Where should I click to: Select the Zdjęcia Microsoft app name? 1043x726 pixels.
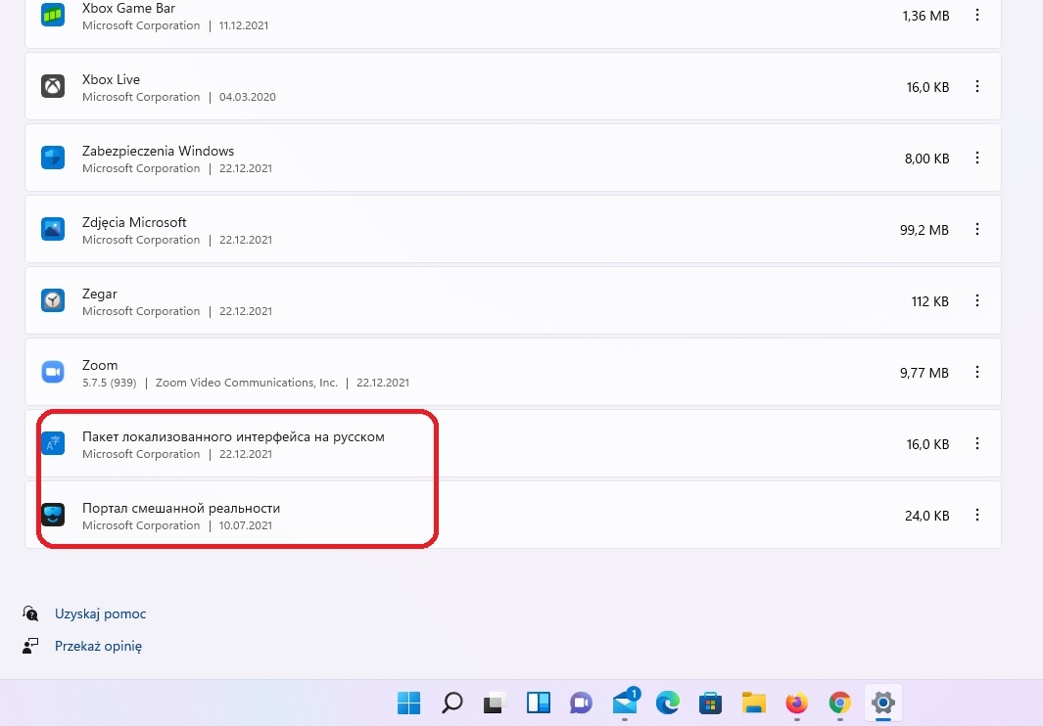pos(134,223)
